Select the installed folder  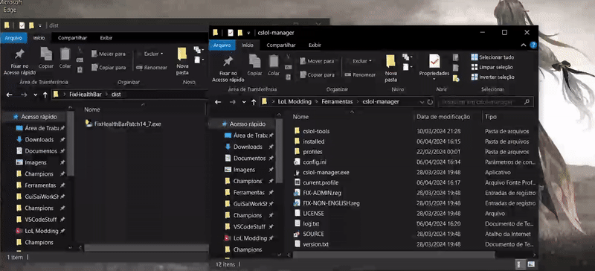click(309, 141)
